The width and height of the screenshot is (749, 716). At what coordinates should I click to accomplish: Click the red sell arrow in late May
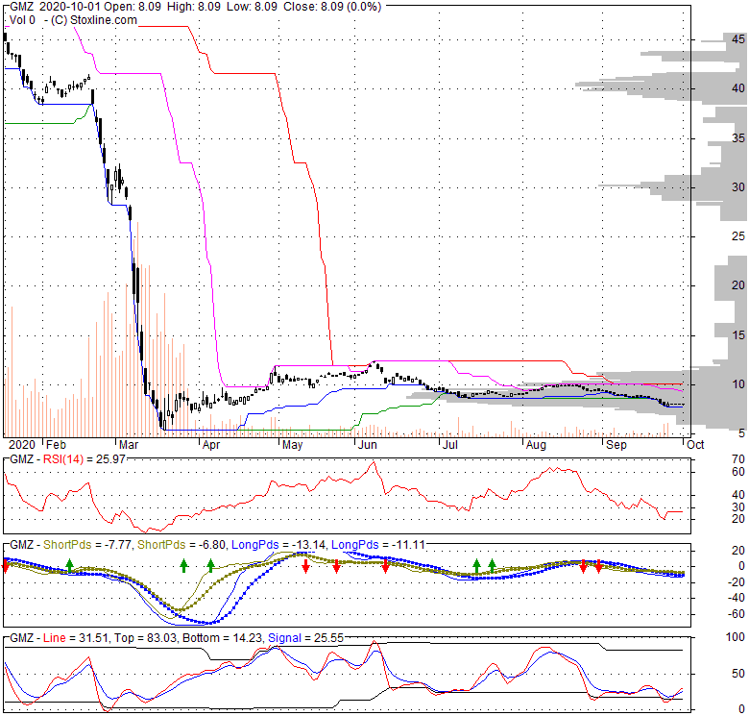[x=336, y=566]
